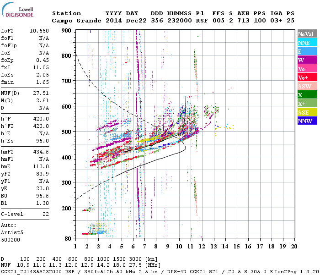Click the C-level value 22
The width and height of the screenshot is (320, 275).
(46, 214)
